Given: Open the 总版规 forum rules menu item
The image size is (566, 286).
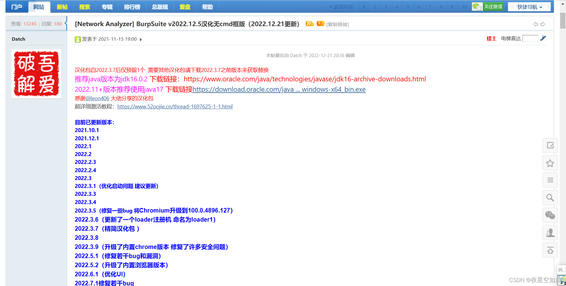Looking at the screenshot, I should [x=160, y=7].
